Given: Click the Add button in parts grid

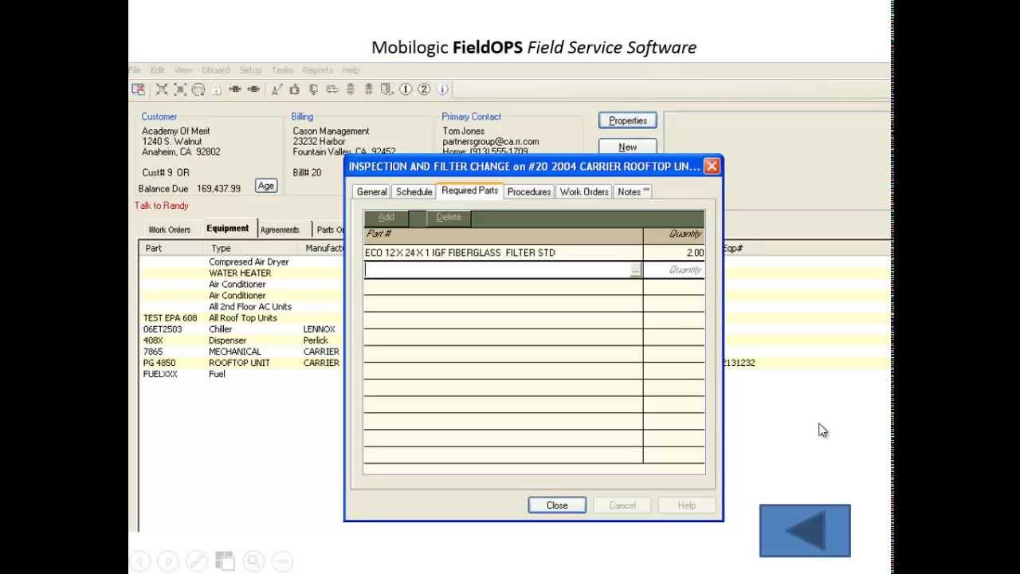Looking at the screenshot, I should point(386,217).
